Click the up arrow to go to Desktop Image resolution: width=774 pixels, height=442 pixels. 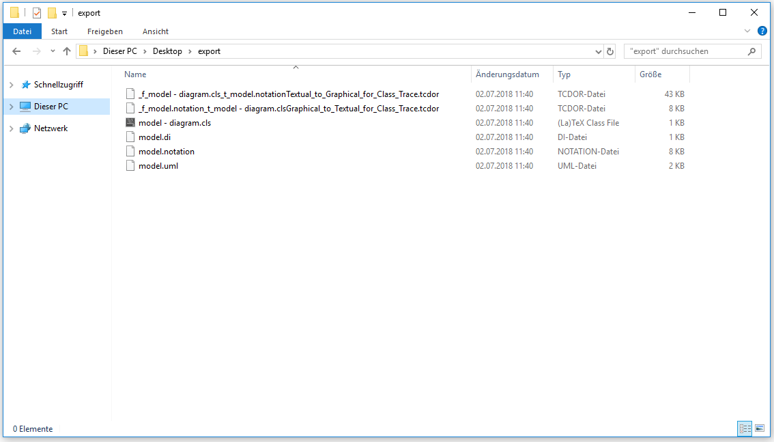(x=66, y=51)
